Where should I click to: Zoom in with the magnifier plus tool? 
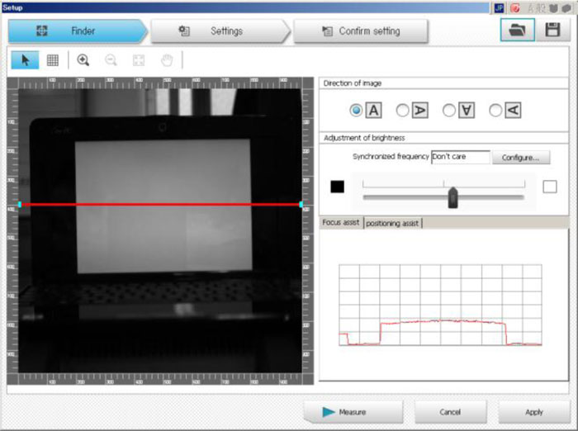[x=83, y=60]
